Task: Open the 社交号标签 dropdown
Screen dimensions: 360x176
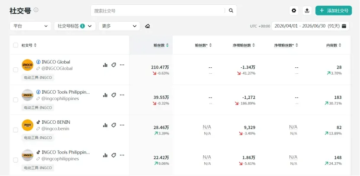Action: pos(75,26)
